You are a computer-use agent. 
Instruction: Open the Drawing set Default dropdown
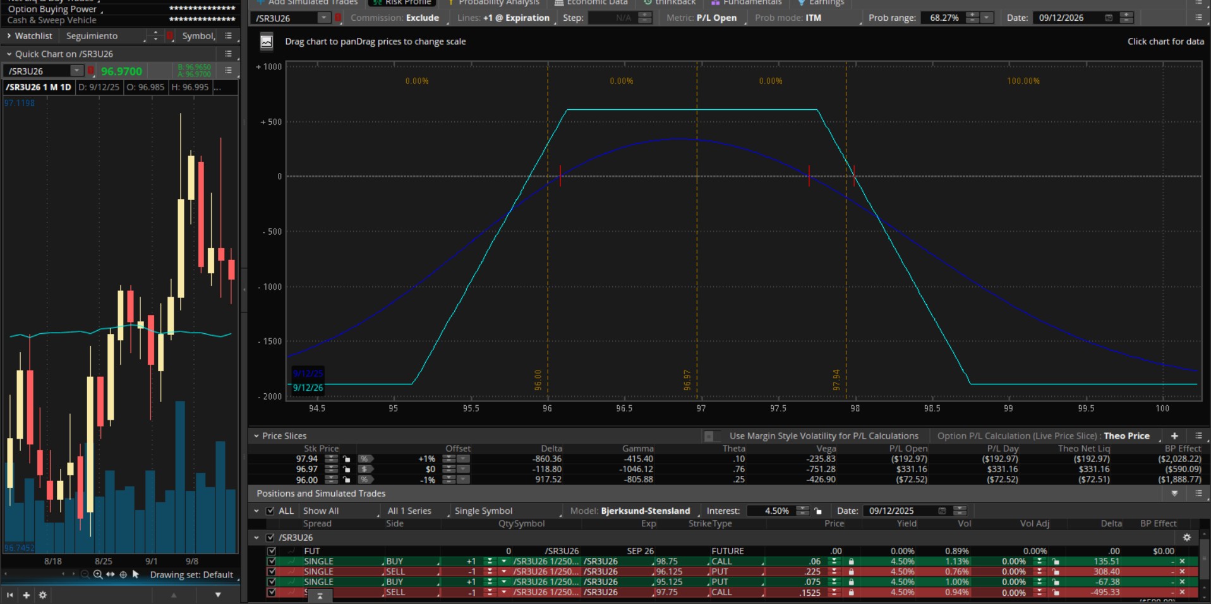[x=191, y=574]
